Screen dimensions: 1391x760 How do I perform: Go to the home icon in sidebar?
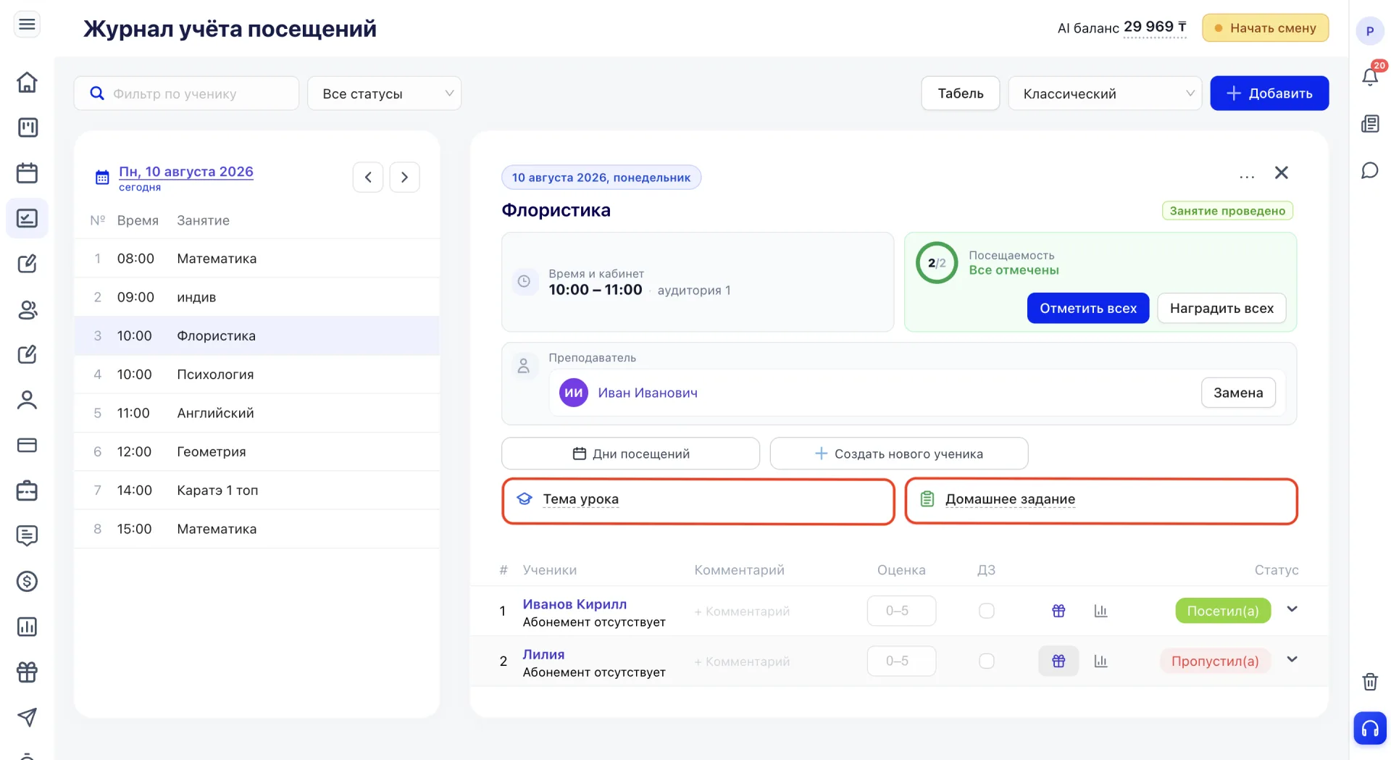[27, 82]
